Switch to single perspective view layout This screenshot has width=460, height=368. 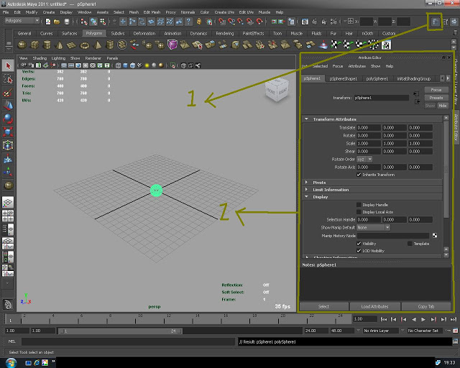coord(8,202)
